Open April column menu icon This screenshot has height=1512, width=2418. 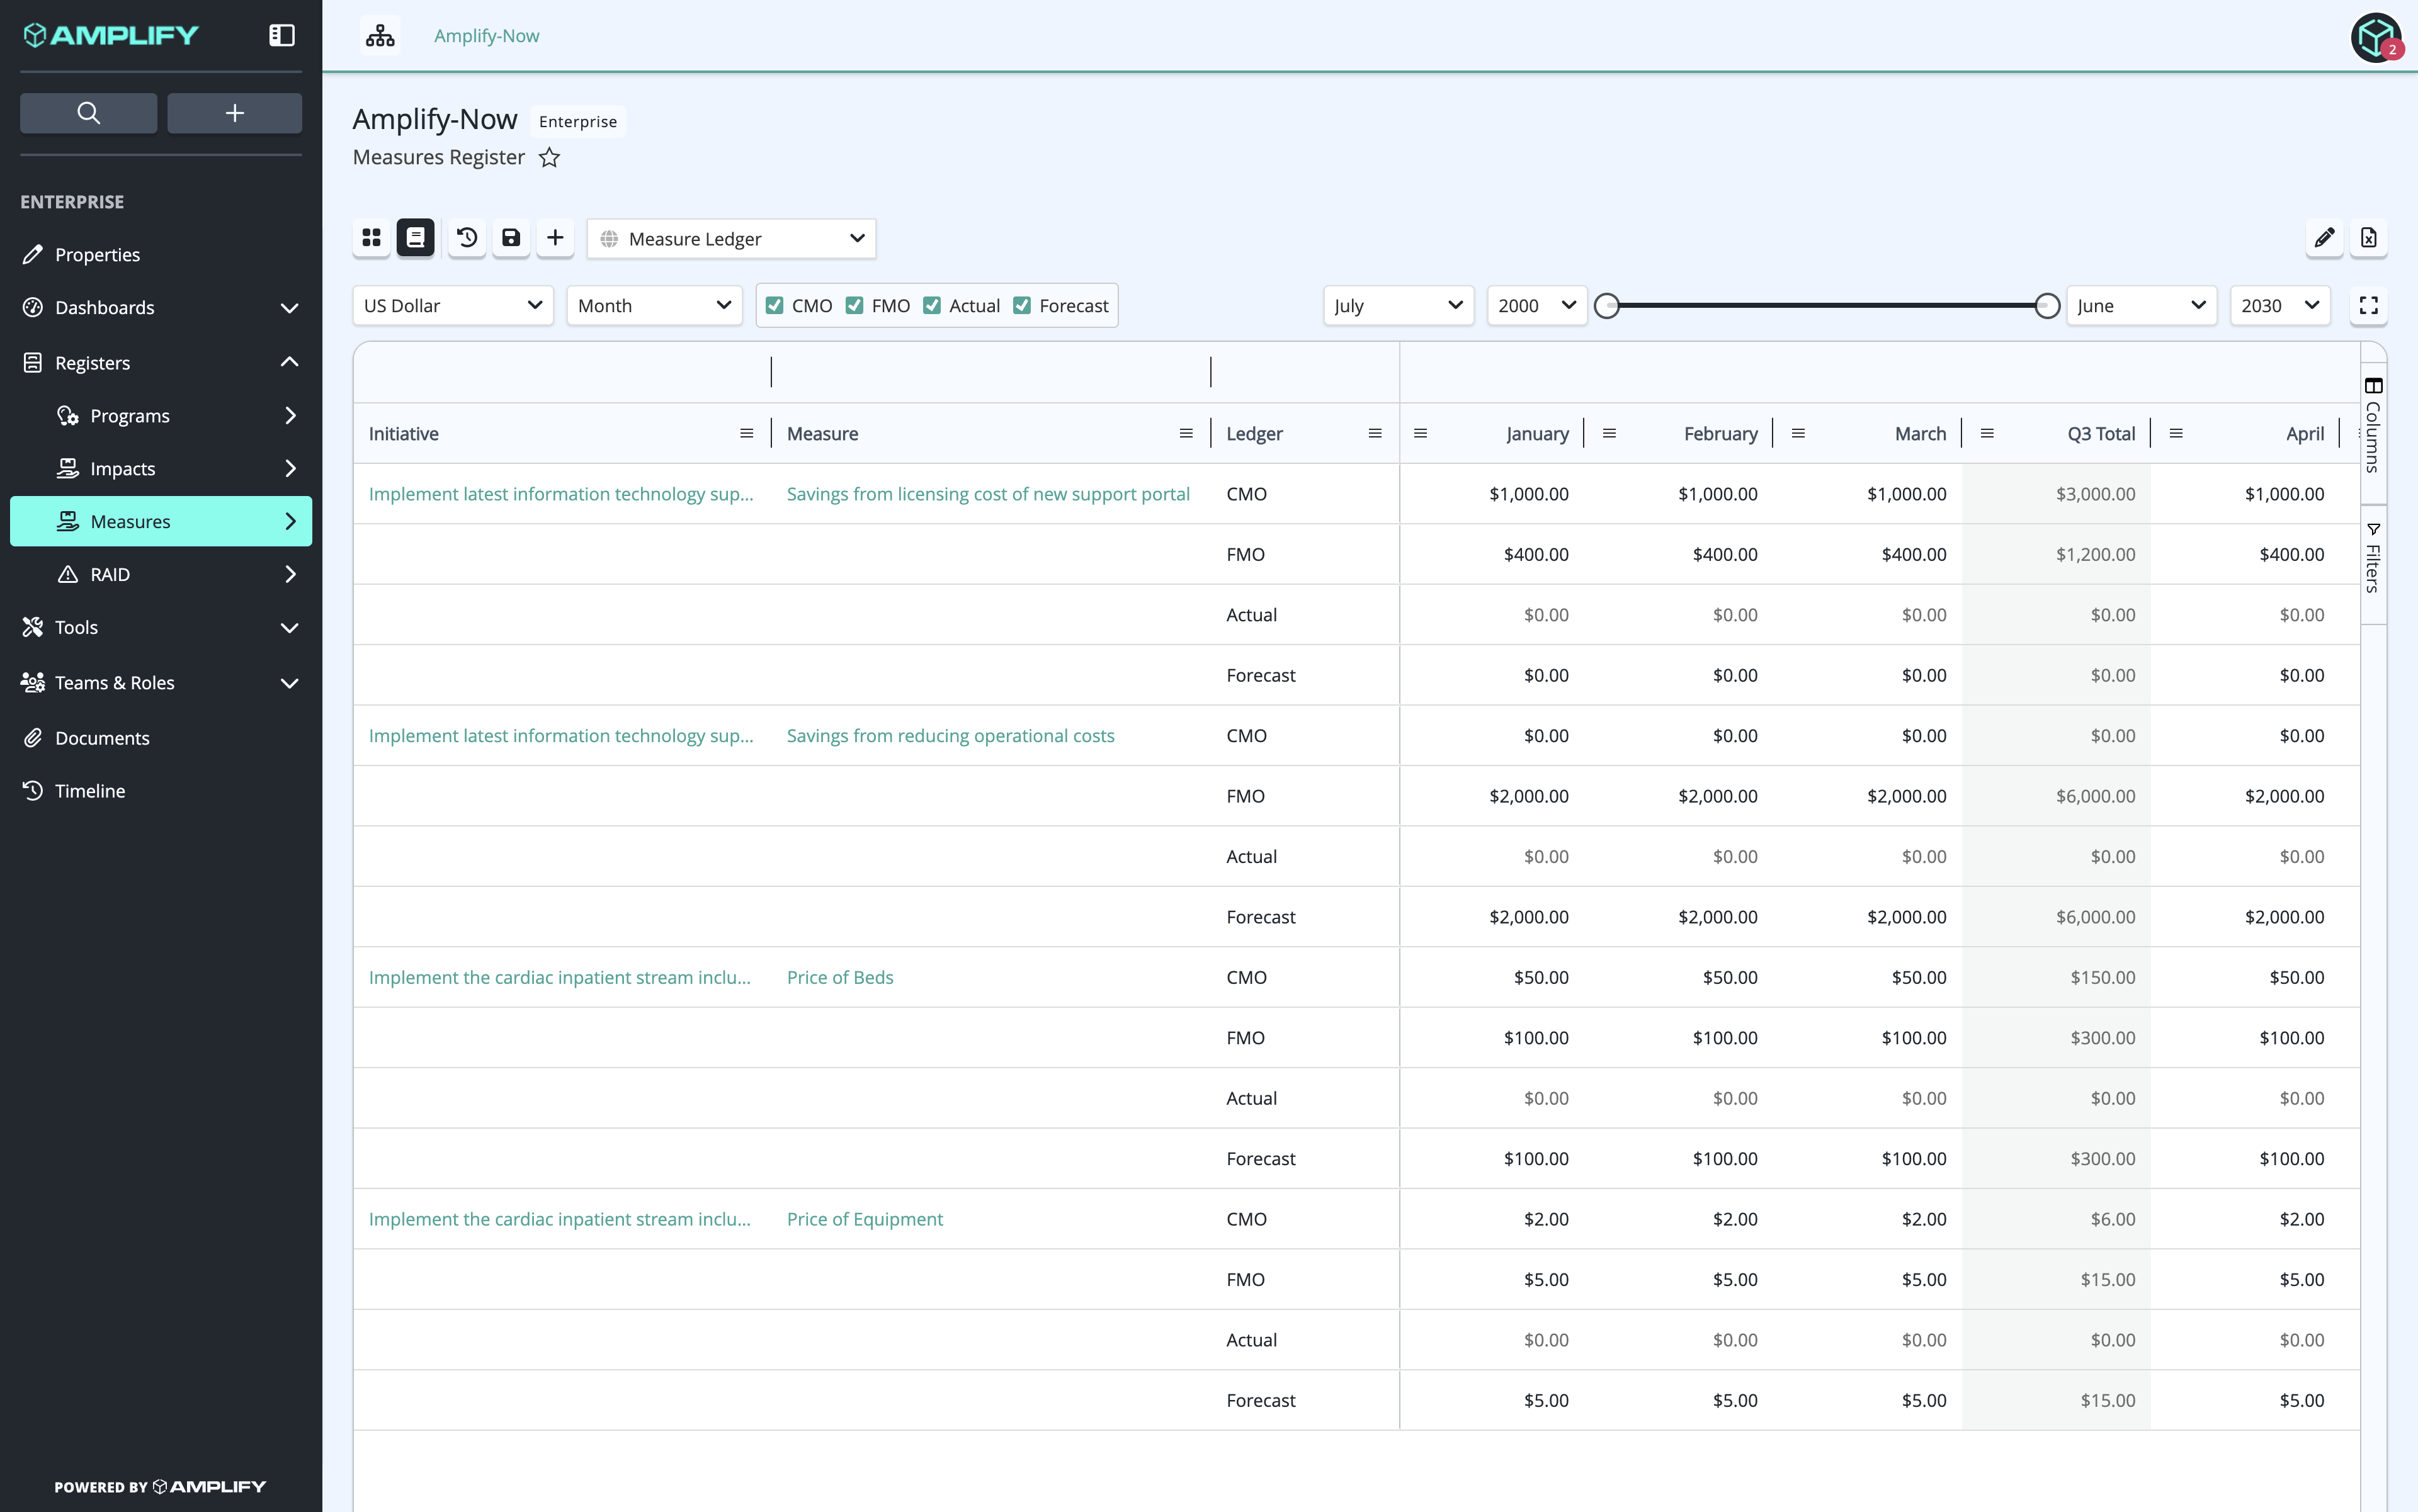click(2176, 434)
